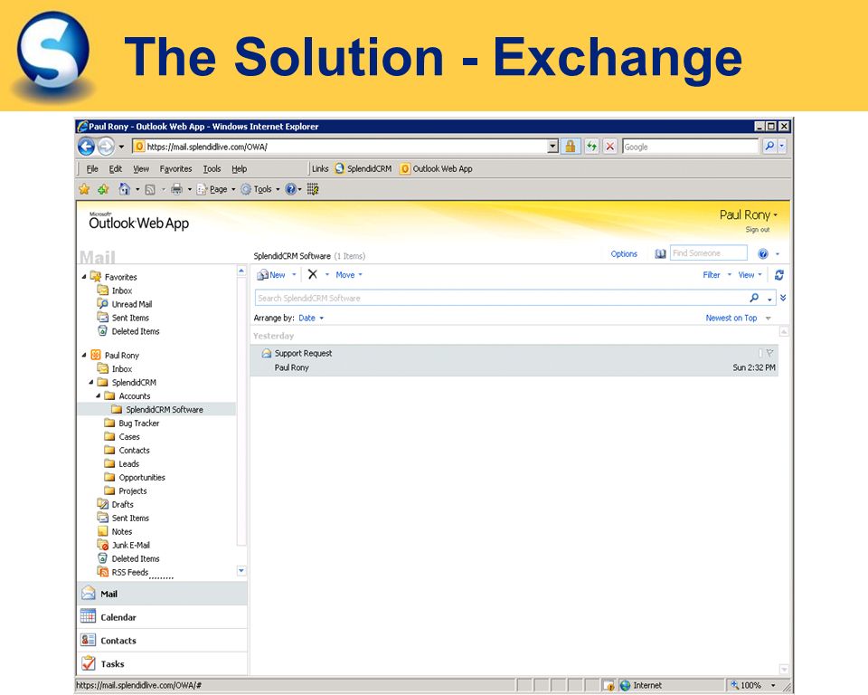The width and height of the screenshot is (868, 695).
Task: Collapse the Paul Rony mailbox tree
Action: coord(84,355)
